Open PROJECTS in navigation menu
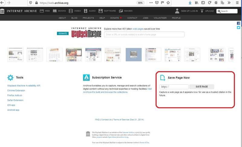The image size is (242, 147). tap(88, 18)
